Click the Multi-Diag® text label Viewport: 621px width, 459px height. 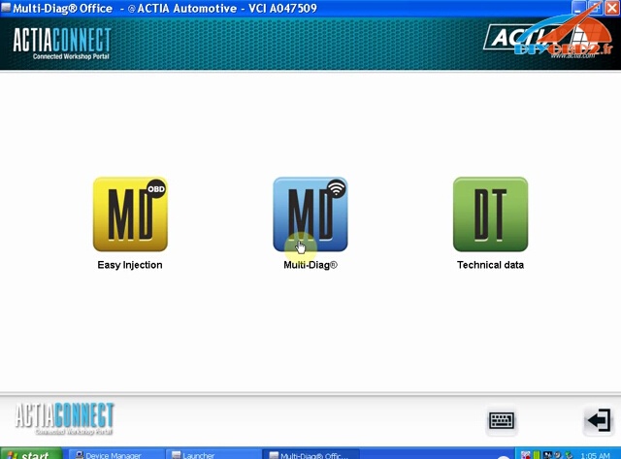click(310, 265)
